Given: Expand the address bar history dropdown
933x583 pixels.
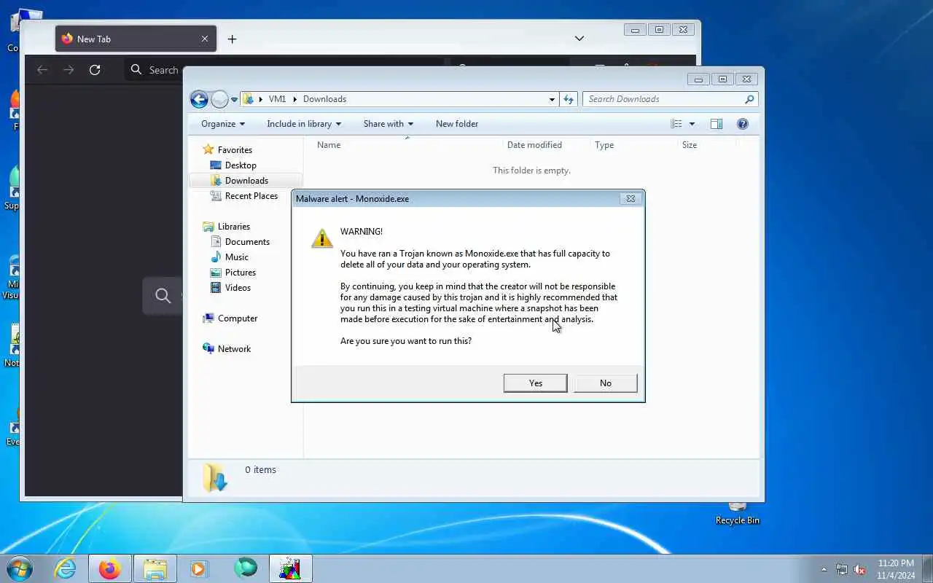Looking at the screenshot, I should coord(552,99).
